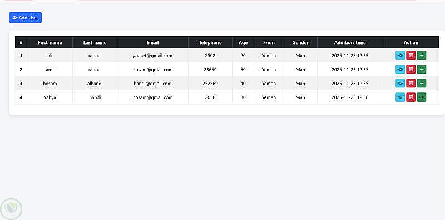Click the telephone value 2058
The height and width of the screenshot is (220, 445).
[210, 97]
